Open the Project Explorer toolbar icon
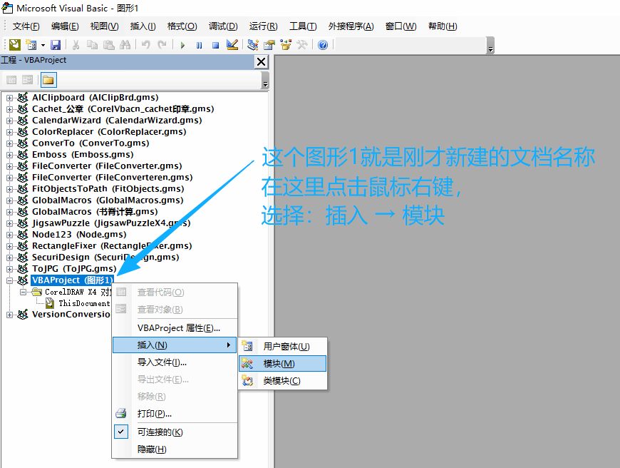 click(252, 45)
